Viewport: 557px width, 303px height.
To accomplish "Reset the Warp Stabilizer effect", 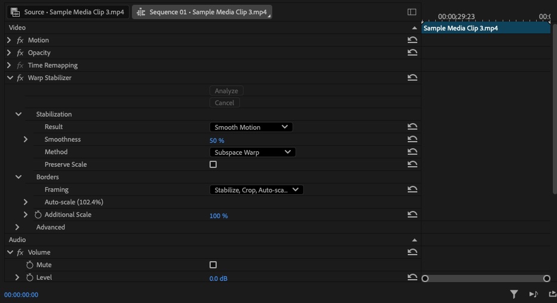I will [x=412, y=78].
